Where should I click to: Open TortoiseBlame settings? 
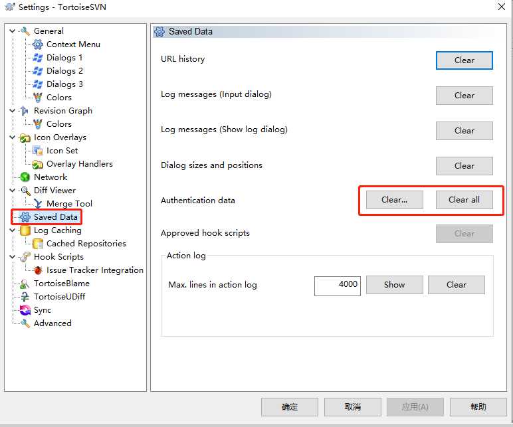click(62, 284)
